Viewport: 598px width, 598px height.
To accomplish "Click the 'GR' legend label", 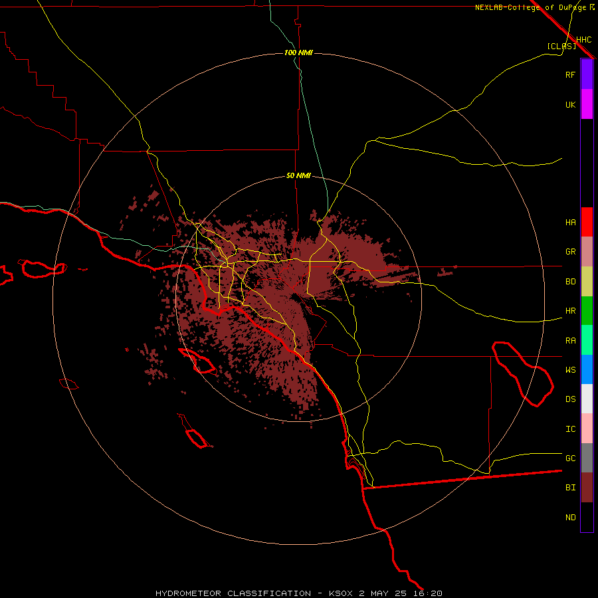I will pyautogui.click(x=570, y=252).
